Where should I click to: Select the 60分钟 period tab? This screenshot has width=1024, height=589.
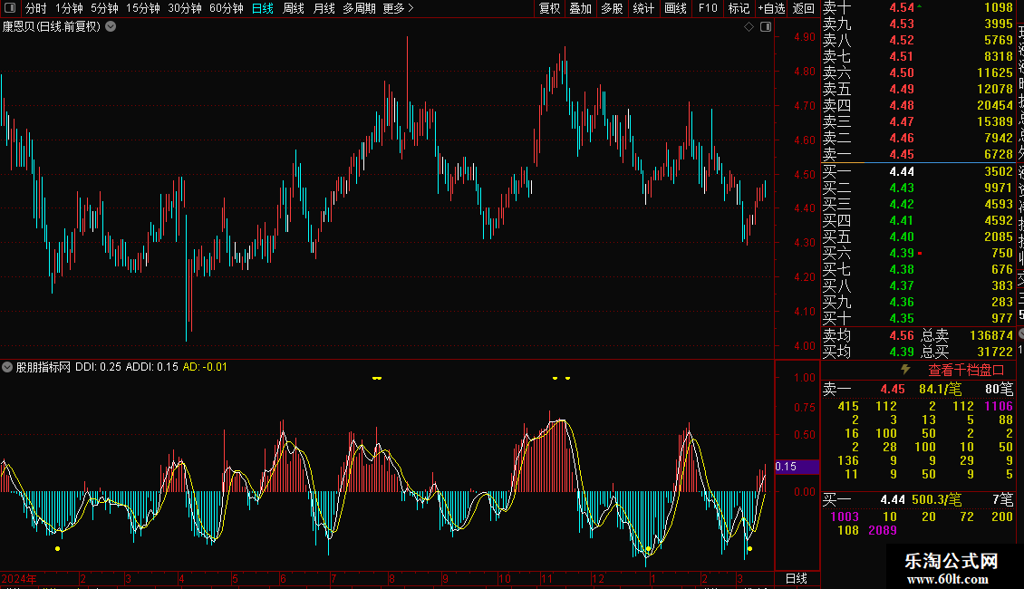227,8
